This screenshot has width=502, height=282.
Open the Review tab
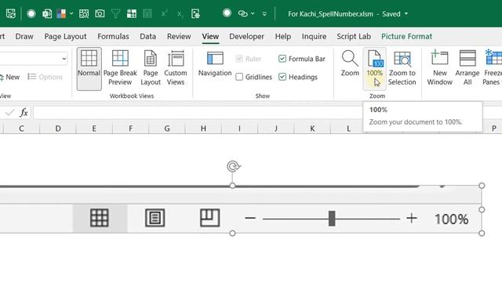point(179,37)
